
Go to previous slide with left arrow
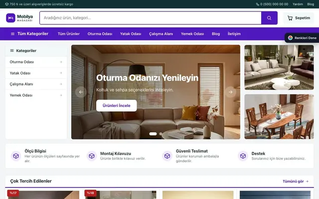tap(81, 92)
